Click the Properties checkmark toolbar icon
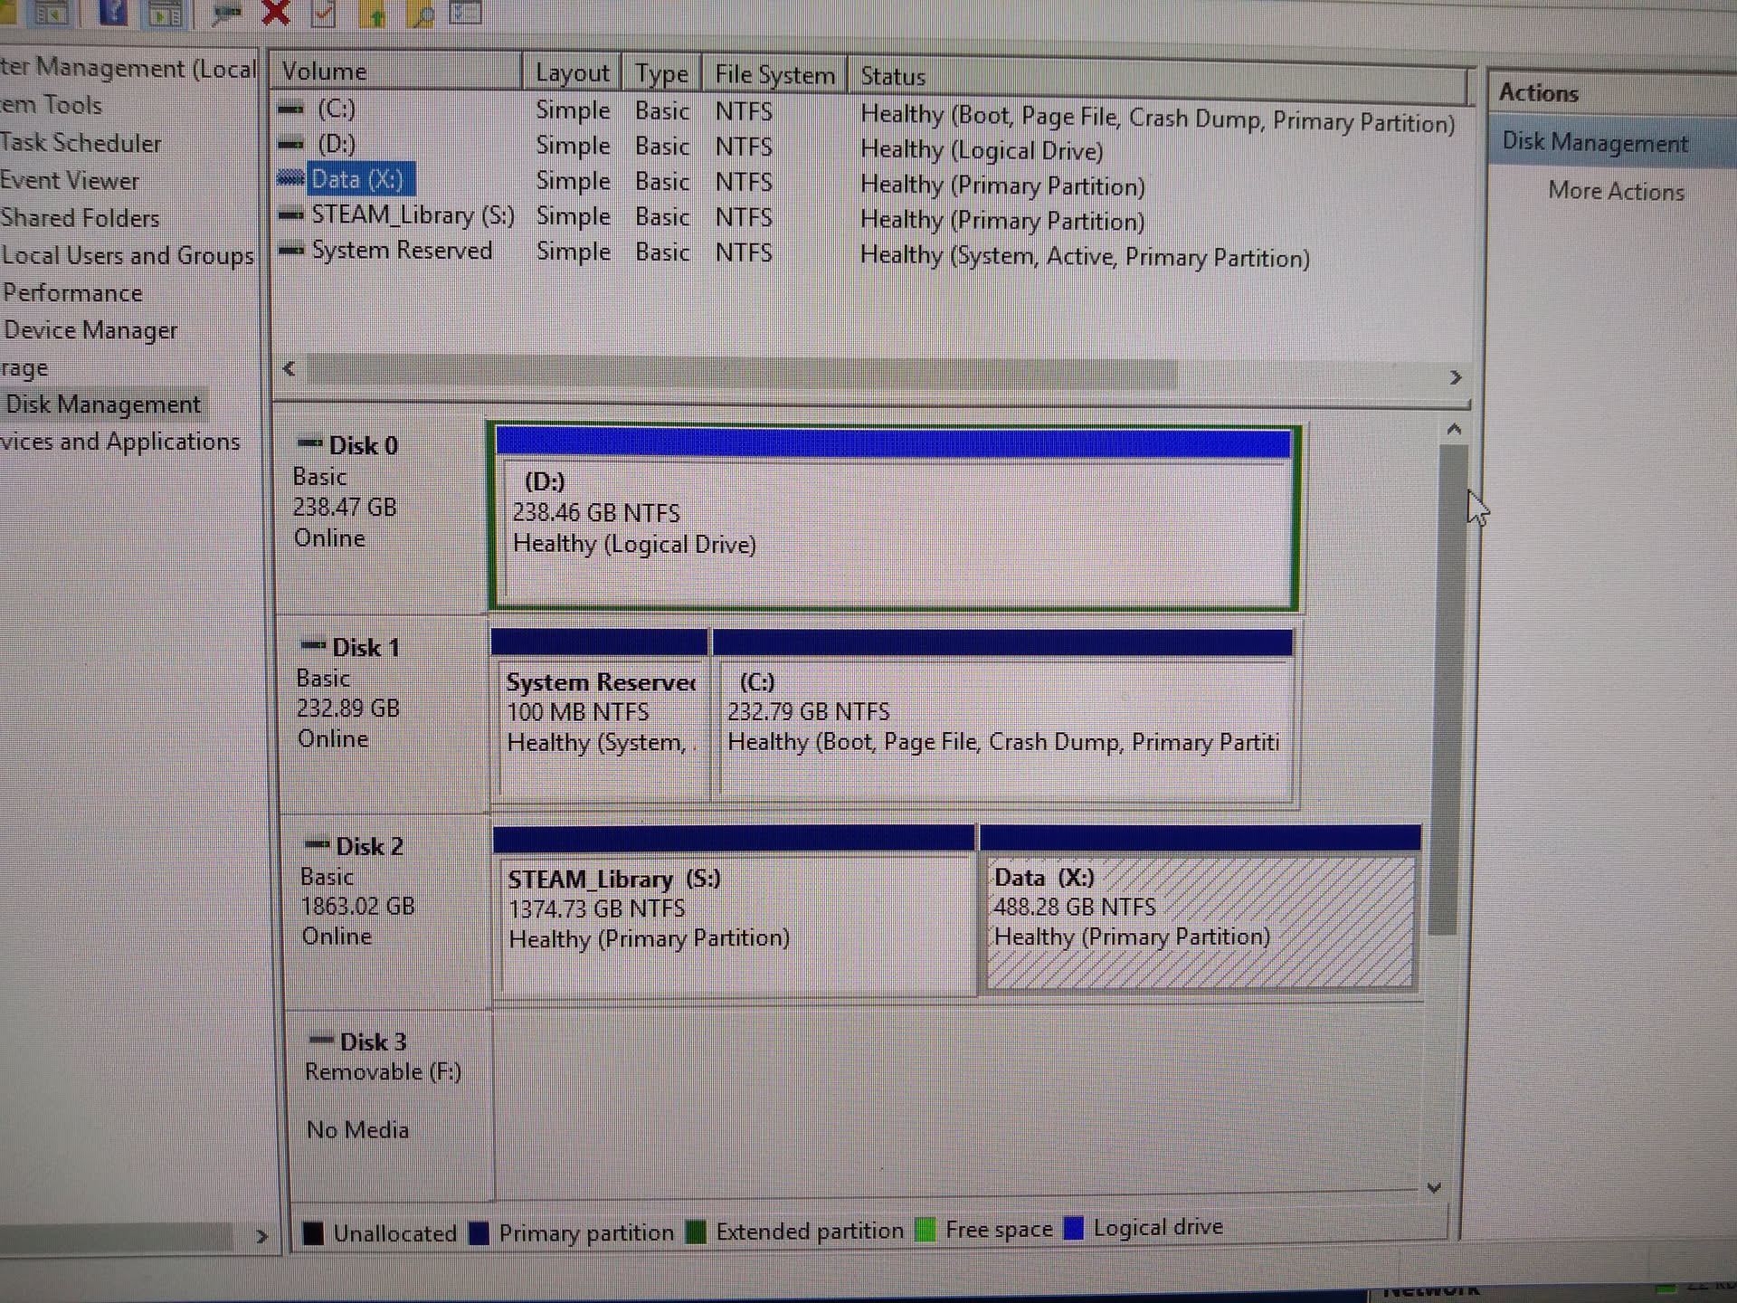1737x1303 pixels. (x=324, y=13)
